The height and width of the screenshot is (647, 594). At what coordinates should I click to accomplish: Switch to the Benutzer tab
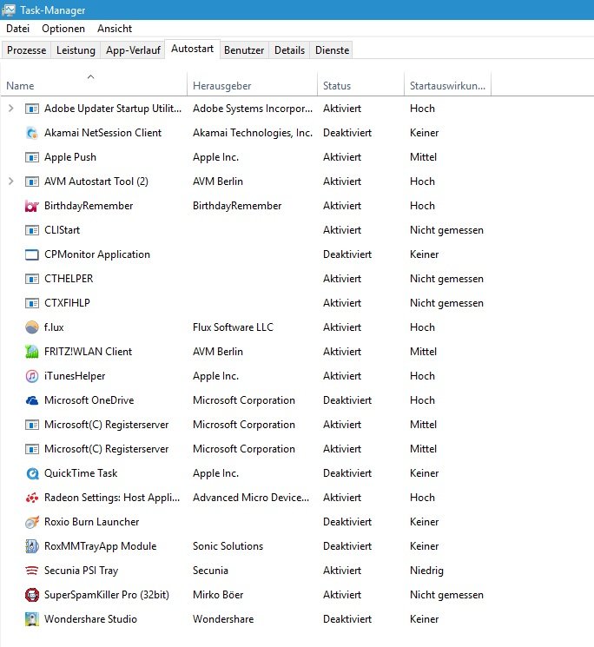[244, 50]
